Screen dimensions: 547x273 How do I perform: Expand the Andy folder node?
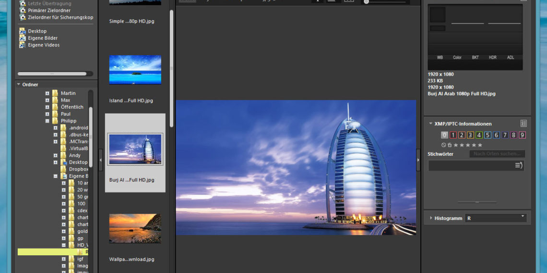click(56, 155)
